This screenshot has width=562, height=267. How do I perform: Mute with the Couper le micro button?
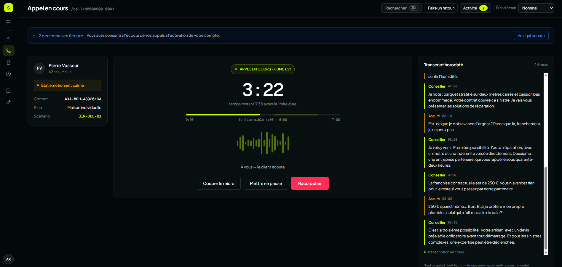(219, 183)
